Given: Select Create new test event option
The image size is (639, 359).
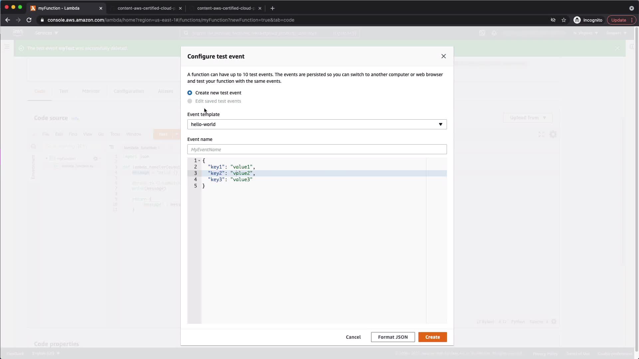Looking at the screenshot, I should pos(190,93).
